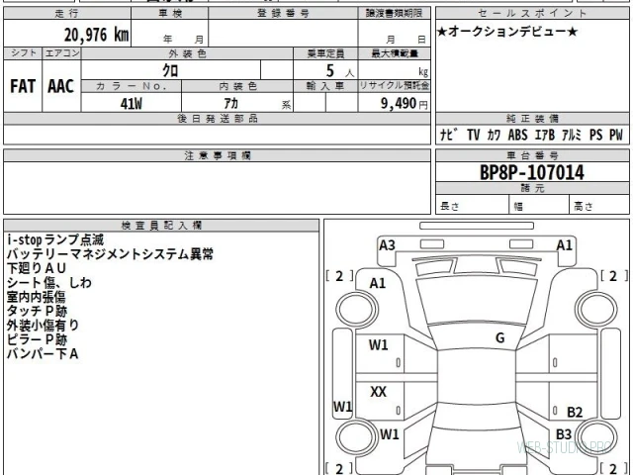Select the i-stopランプ点滅 inspector note

coord(55,239)
